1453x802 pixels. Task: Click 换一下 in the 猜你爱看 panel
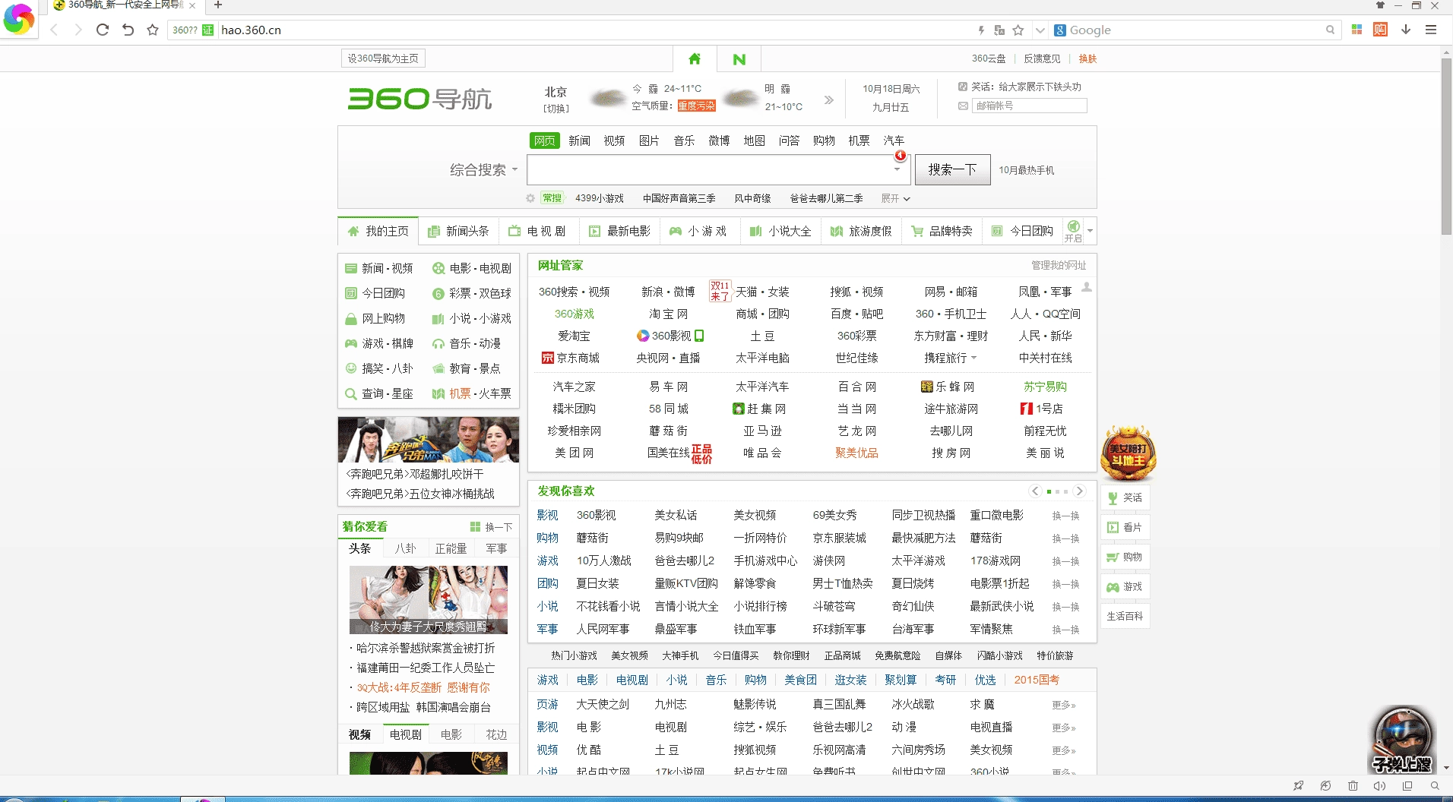click(x=491, y=527)
